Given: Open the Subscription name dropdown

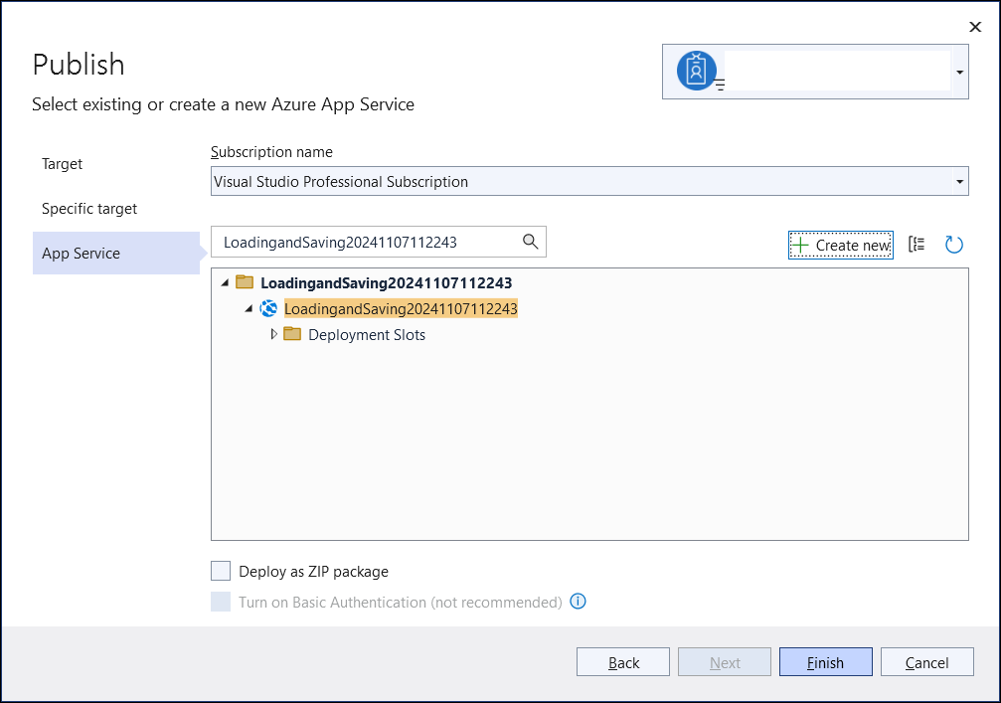Looking at the screenshot, I should point(589,181).
